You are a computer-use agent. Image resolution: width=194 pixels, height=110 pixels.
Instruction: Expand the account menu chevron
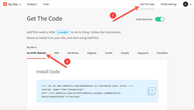pyautogui.click(x=191, y=5)
